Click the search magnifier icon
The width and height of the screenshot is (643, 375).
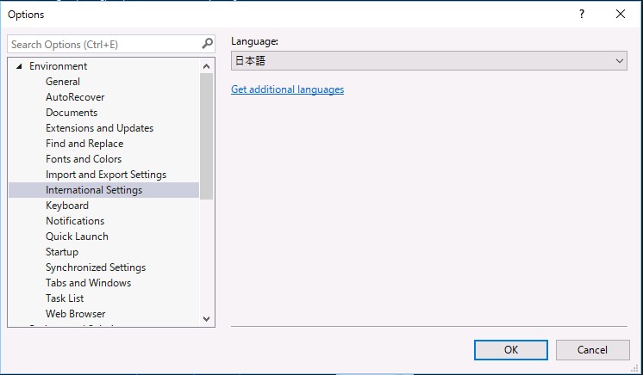click(x=208, y=43)
